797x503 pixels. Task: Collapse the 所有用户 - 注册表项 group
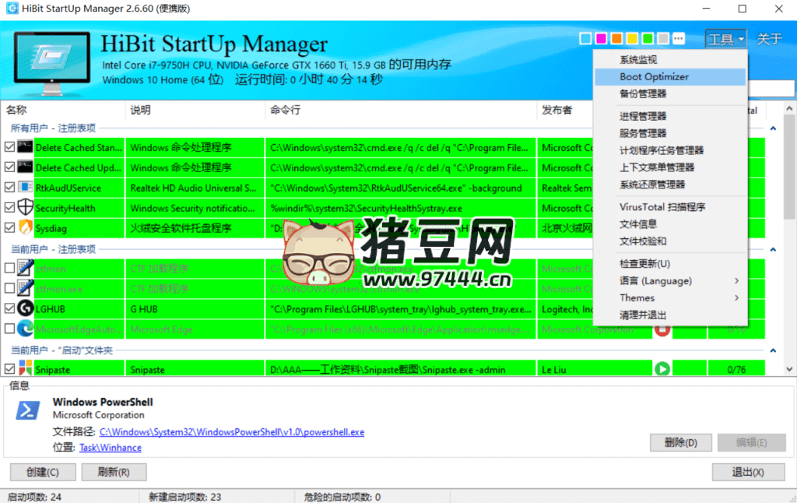point(773,128)
